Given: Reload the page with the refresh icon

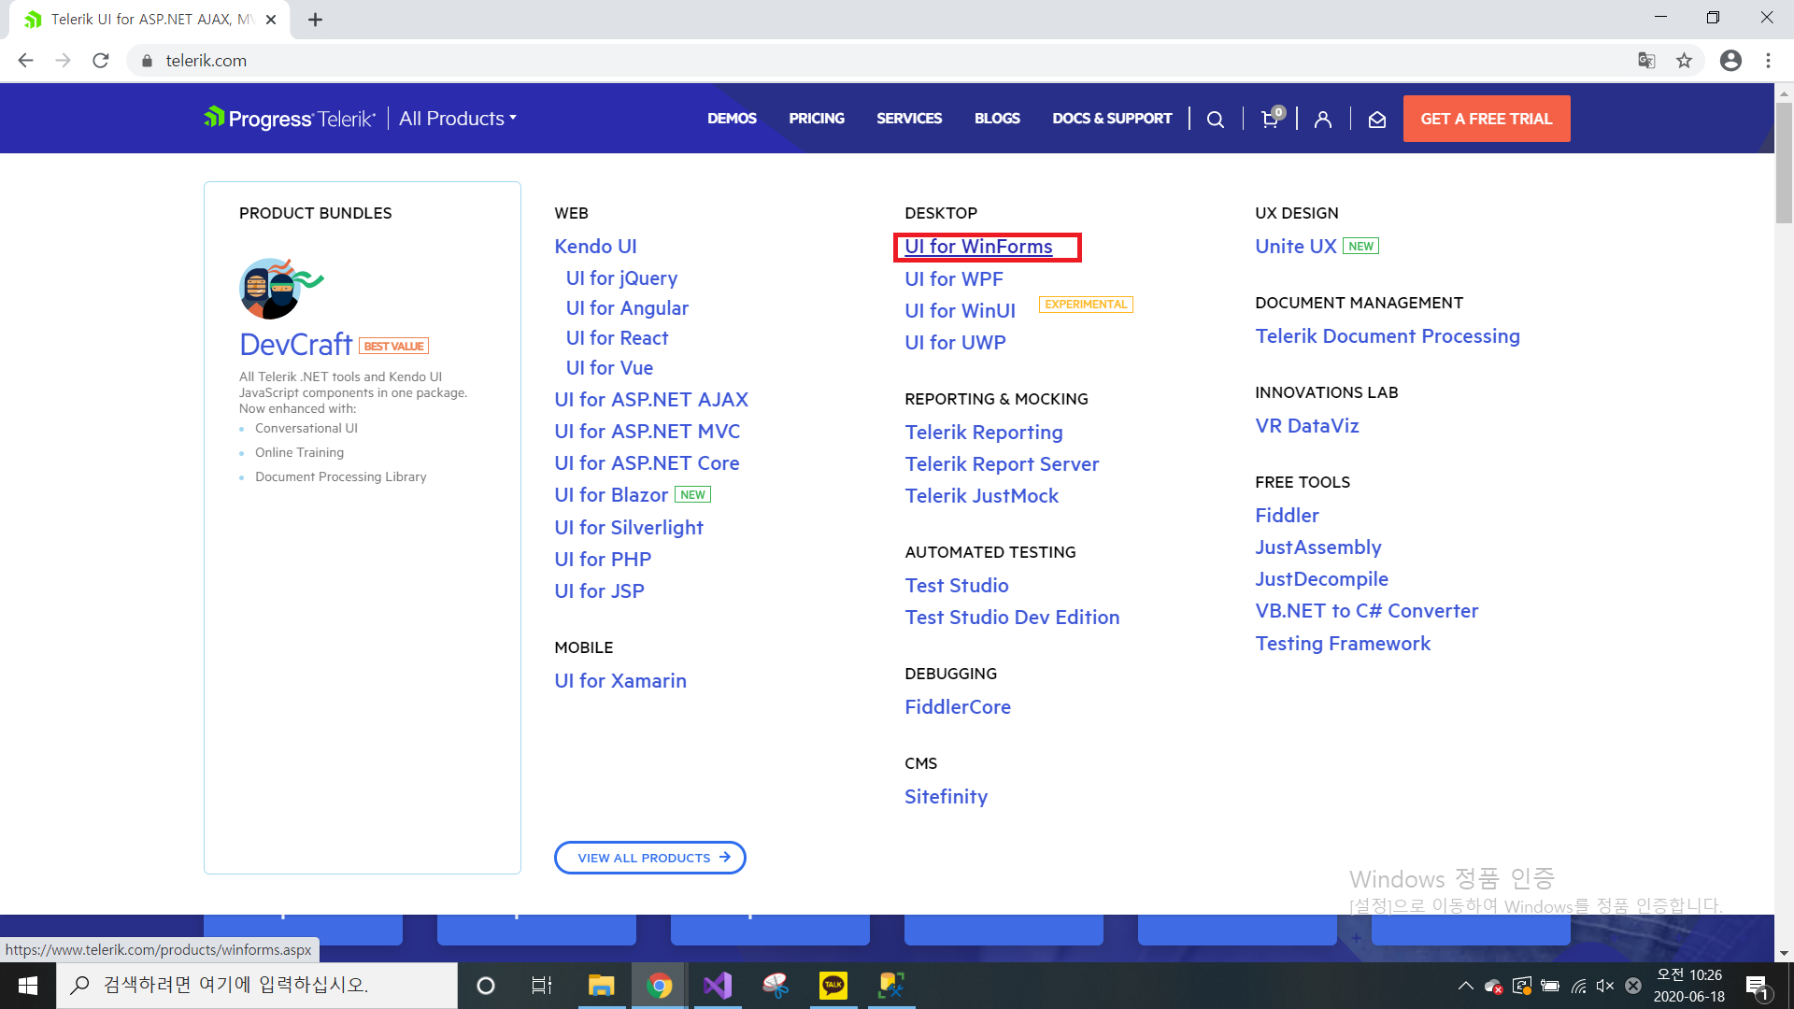Looking at the screenshot, I should [101, 61].
